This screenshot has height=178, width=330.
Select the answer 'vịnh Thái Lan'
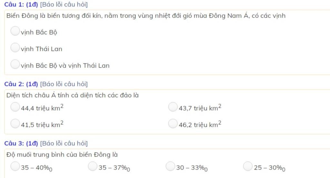click(x=15, y=47)
